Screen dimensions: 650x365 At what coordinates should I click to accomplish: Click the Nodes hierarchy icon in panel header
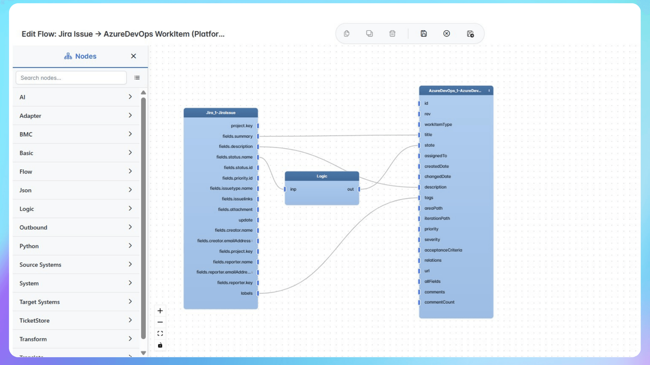(x=68, y=56)
